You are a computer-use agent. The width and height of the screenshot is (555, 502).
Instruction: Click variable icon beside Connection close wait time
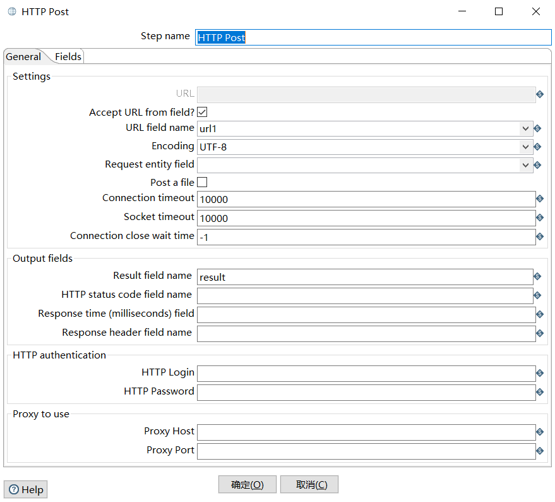click(539, 236)
